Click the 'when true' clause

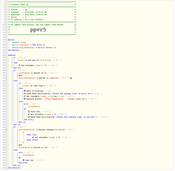(32, 135)
